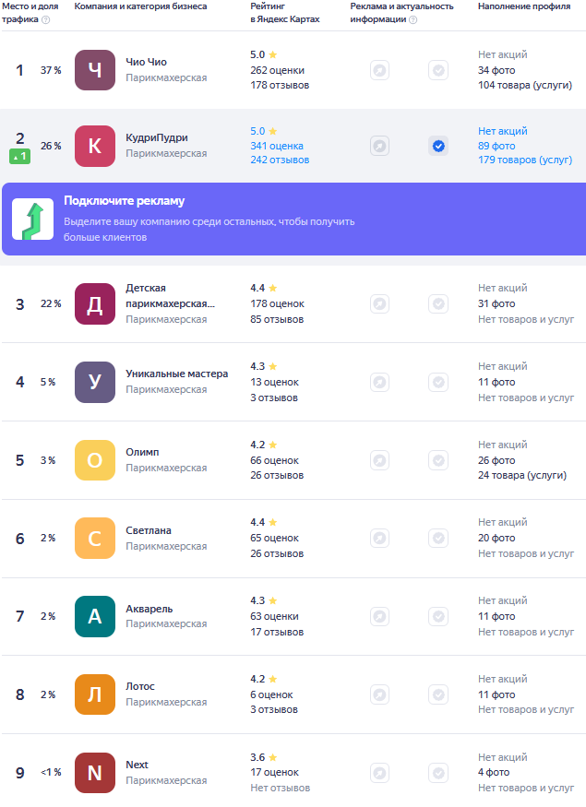The width and height of the screenshot is (586, 807).
Task: Click the Олимп avatar icon
Action: (95, 460)
